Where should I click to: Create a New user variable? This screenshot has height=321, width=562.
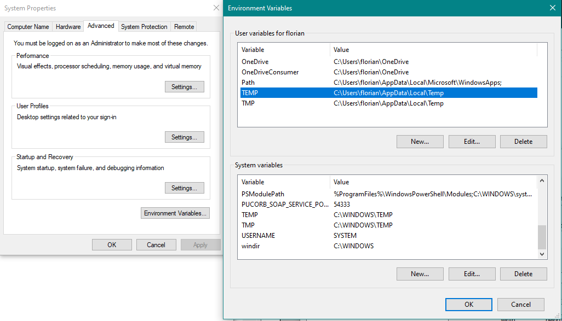click(x=420, y=142)
